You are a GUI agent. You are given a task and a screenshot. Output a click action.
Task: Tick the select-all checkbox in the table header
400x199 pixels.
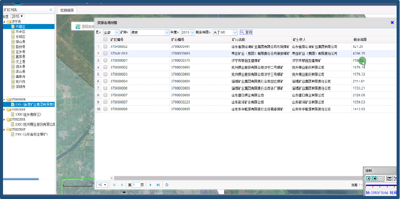click(x=105, y=39)
